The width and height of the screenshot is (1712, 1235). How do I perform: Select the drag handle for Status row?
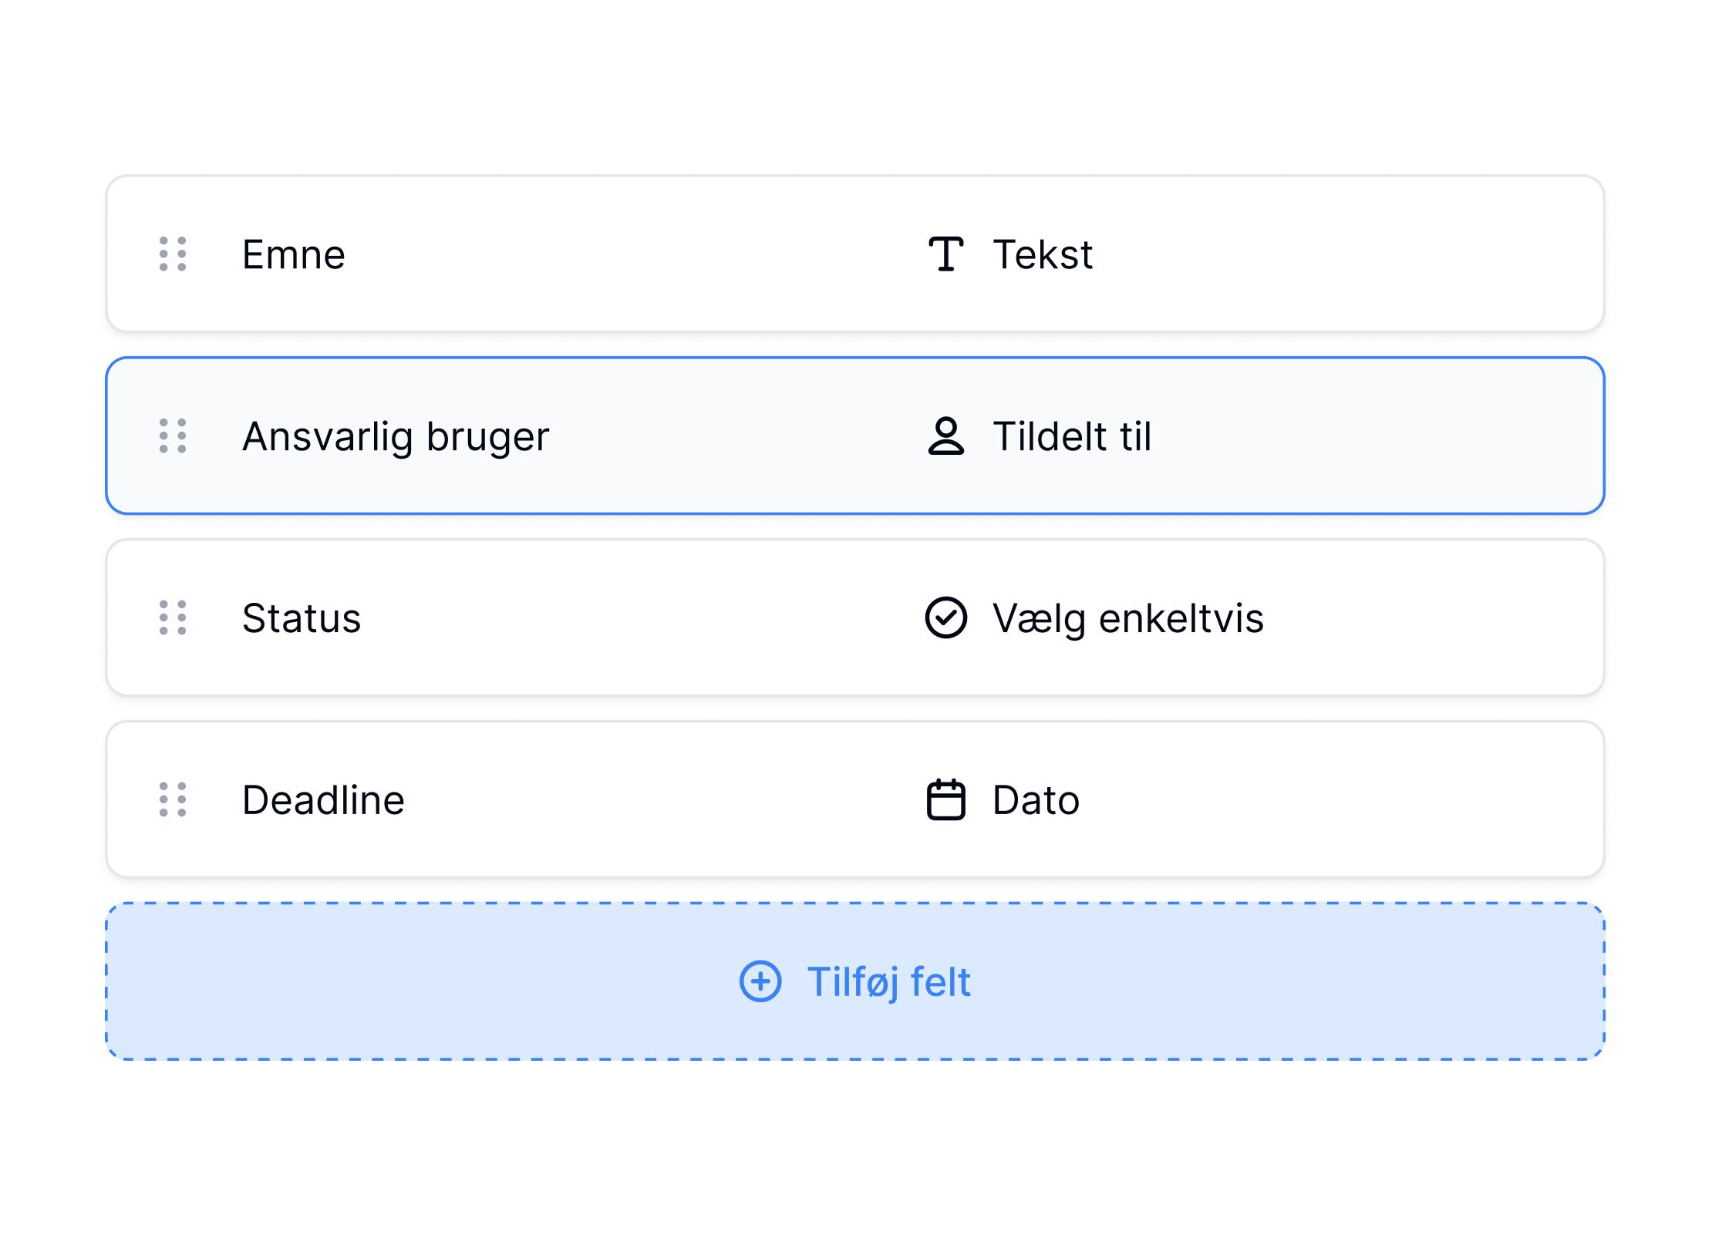(173, 618)
